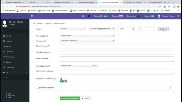Open the Mail.Ru bookmark
182x102 pixels.
click(141, 10)
